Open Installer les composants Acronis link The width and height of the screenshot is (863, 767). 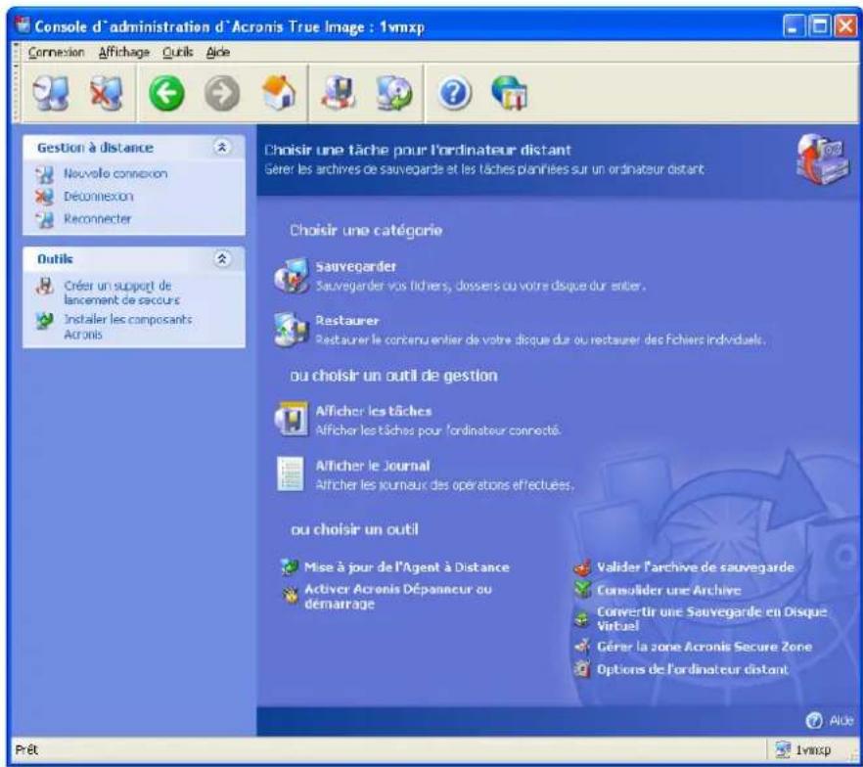pos(127,327)
